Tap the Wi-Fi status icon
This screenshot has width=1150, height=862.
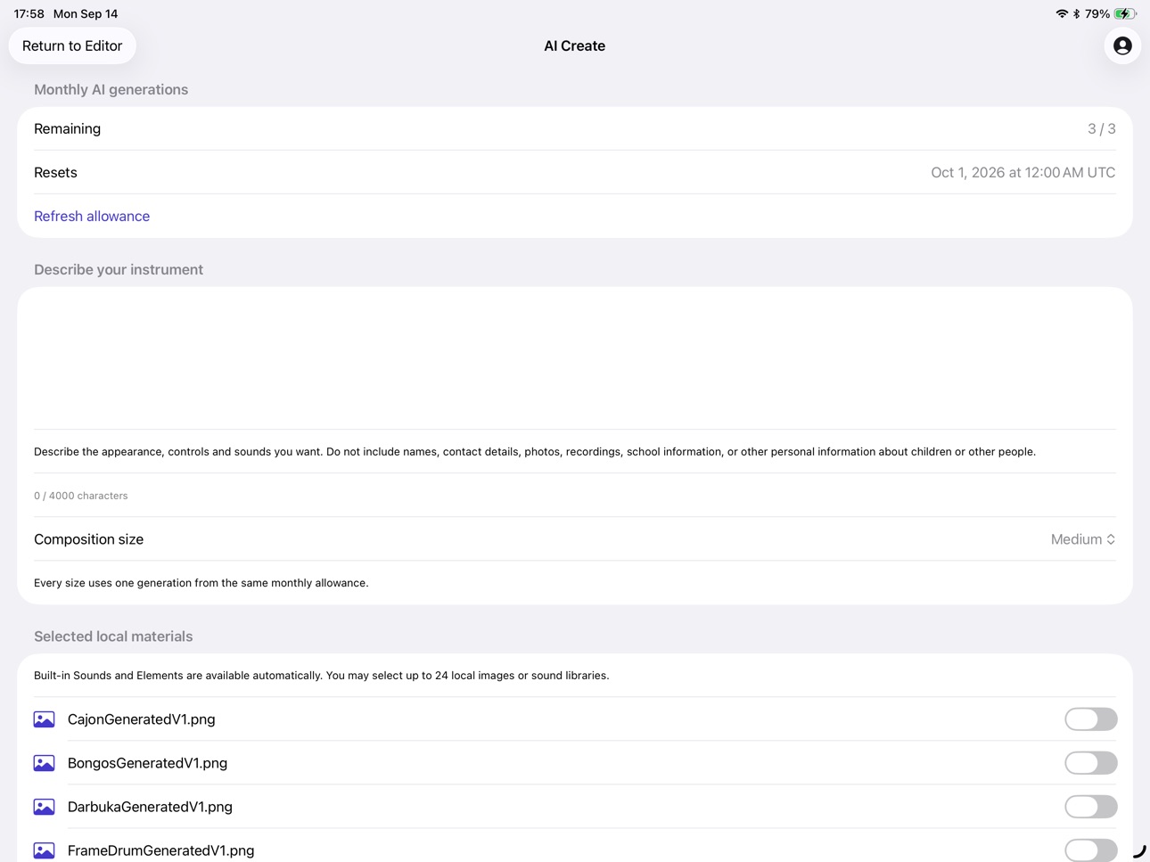tap(1062, 13)
